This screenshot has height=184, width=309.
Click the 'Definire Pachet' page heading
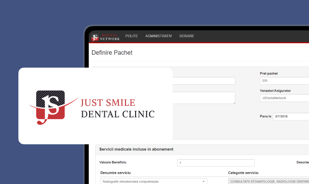click(112, 52)
